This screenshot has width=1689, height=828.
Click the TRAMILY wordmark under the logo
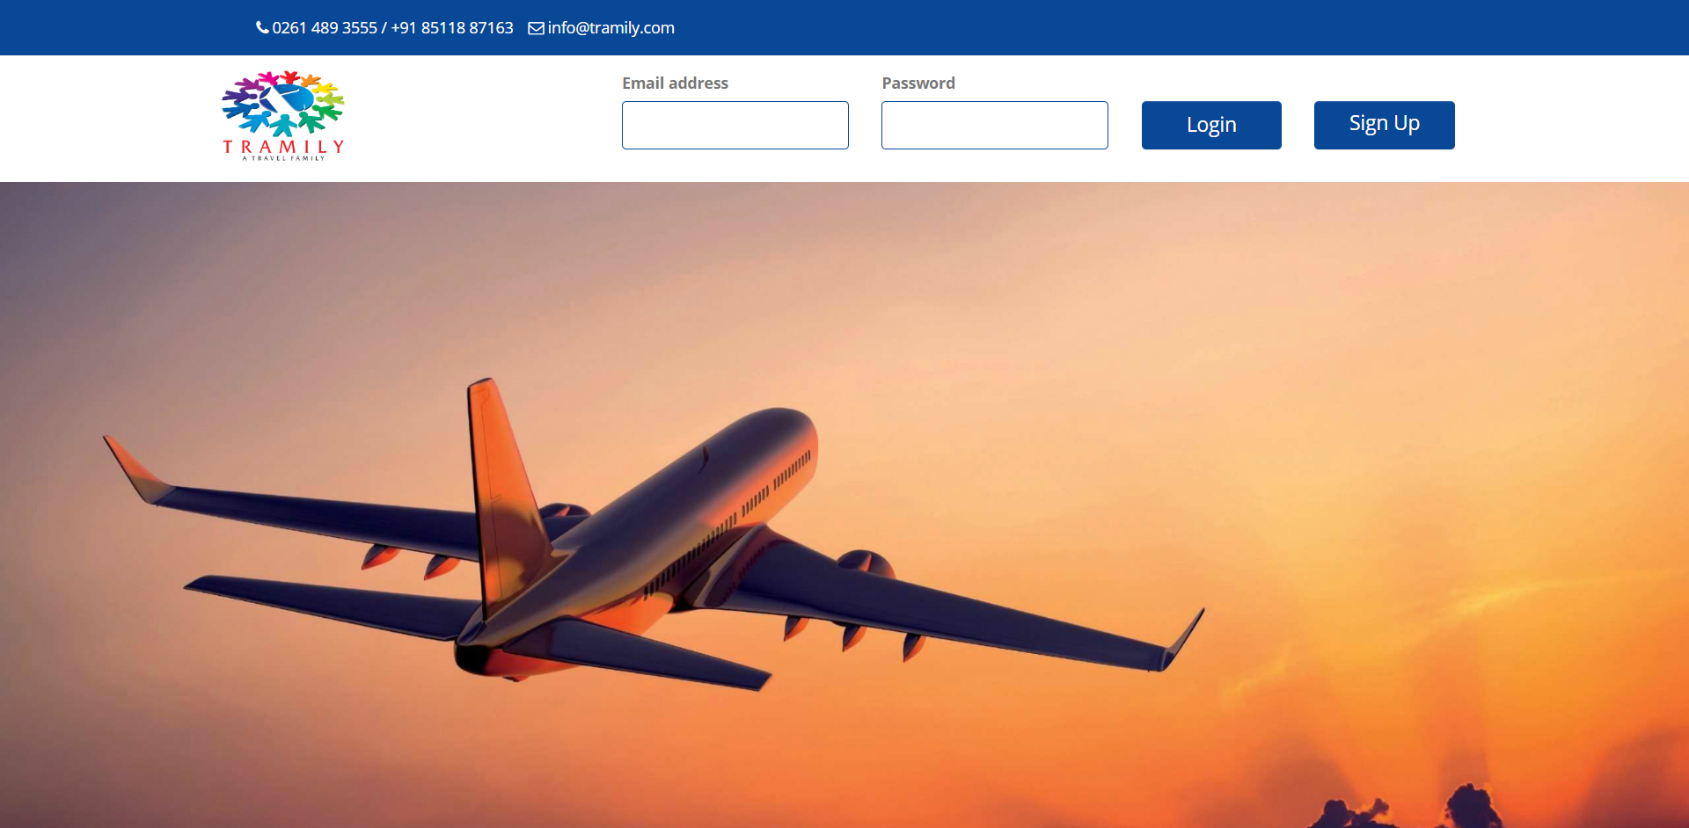(283, 146)
